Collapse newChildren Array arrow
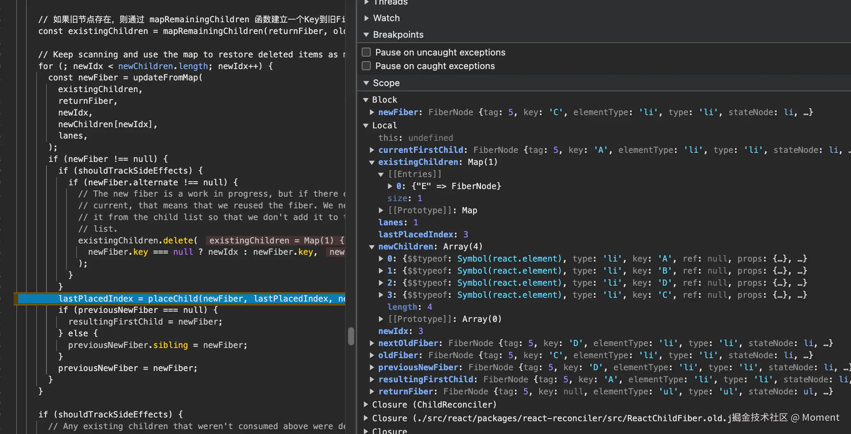This screenshot has width=851, height=434. 372,247
